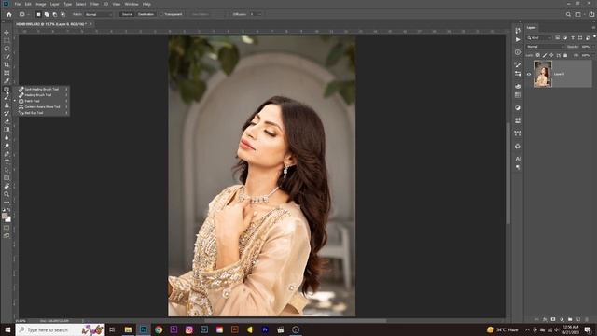Open Chrome from the taskbar
The image size is (597, 336).
click(159, 329)
